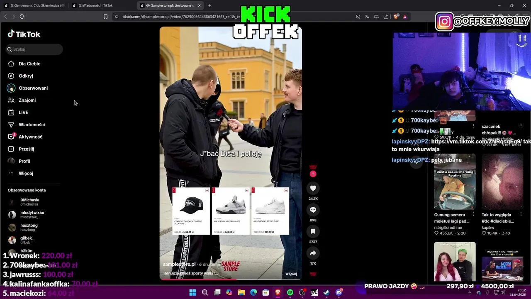Viewport: 531px width, 299px height.
Task: Share the video with the arrow icon
Action: (x=313, y=253)
